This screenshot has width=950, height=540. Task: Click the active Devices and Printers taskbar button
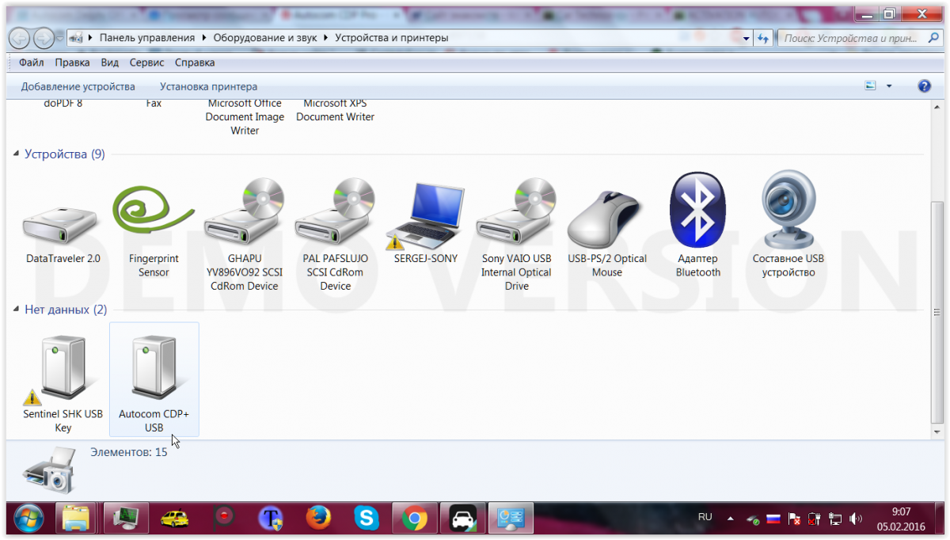coord(510,519)
